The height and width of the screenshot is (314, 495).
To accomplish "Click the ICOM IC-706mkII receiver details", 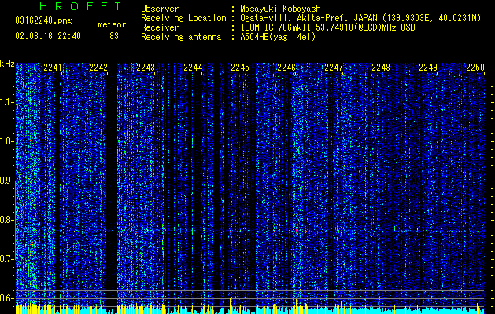I will 327,27.
